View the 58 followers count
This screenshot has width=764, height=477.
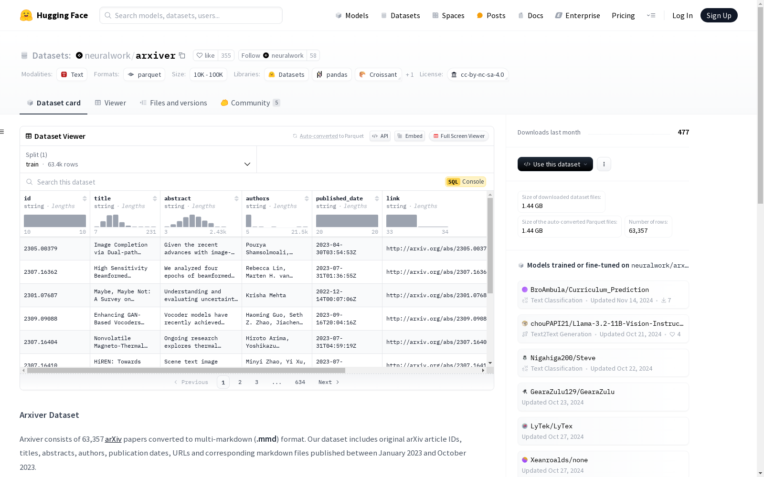coord(313,55)
